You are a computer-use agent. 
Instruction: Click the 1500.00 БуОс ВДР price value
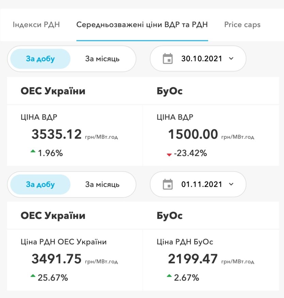click(x=193, y=135)
